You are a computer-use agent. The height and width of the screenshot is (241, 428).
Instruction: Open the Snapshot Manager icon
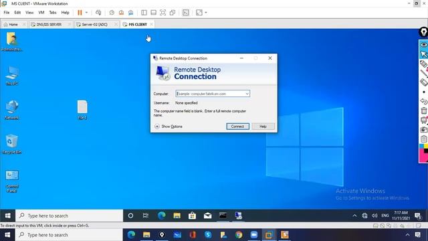(x=131, y=13)
